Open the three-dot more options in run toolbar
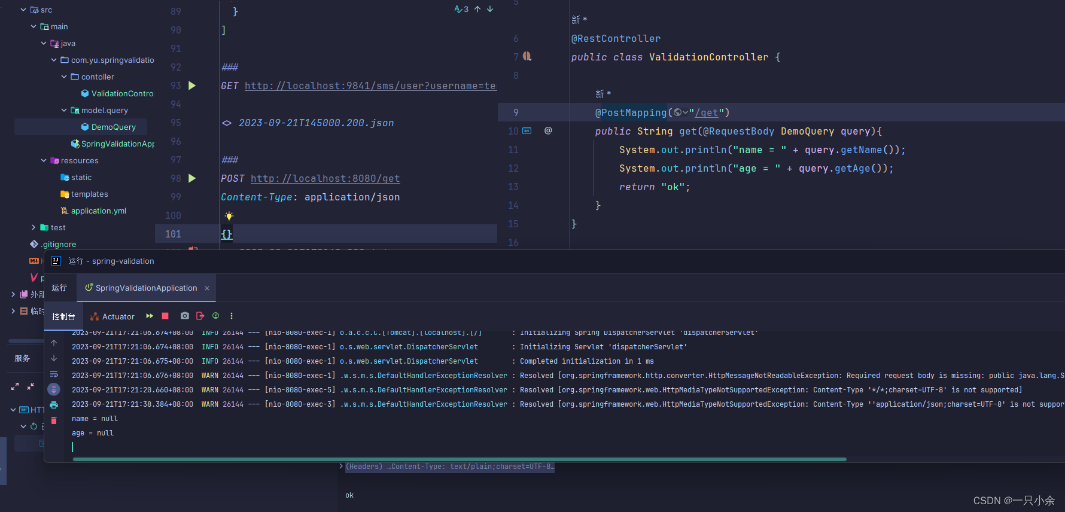1065x512 pixels. (x=232, y=316)
